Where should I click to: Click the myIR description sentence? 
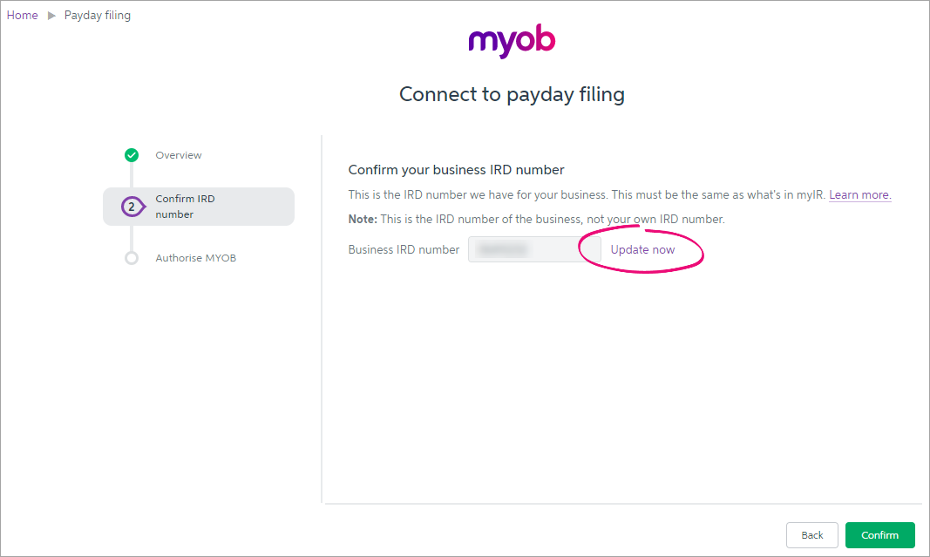coord(587,194)
